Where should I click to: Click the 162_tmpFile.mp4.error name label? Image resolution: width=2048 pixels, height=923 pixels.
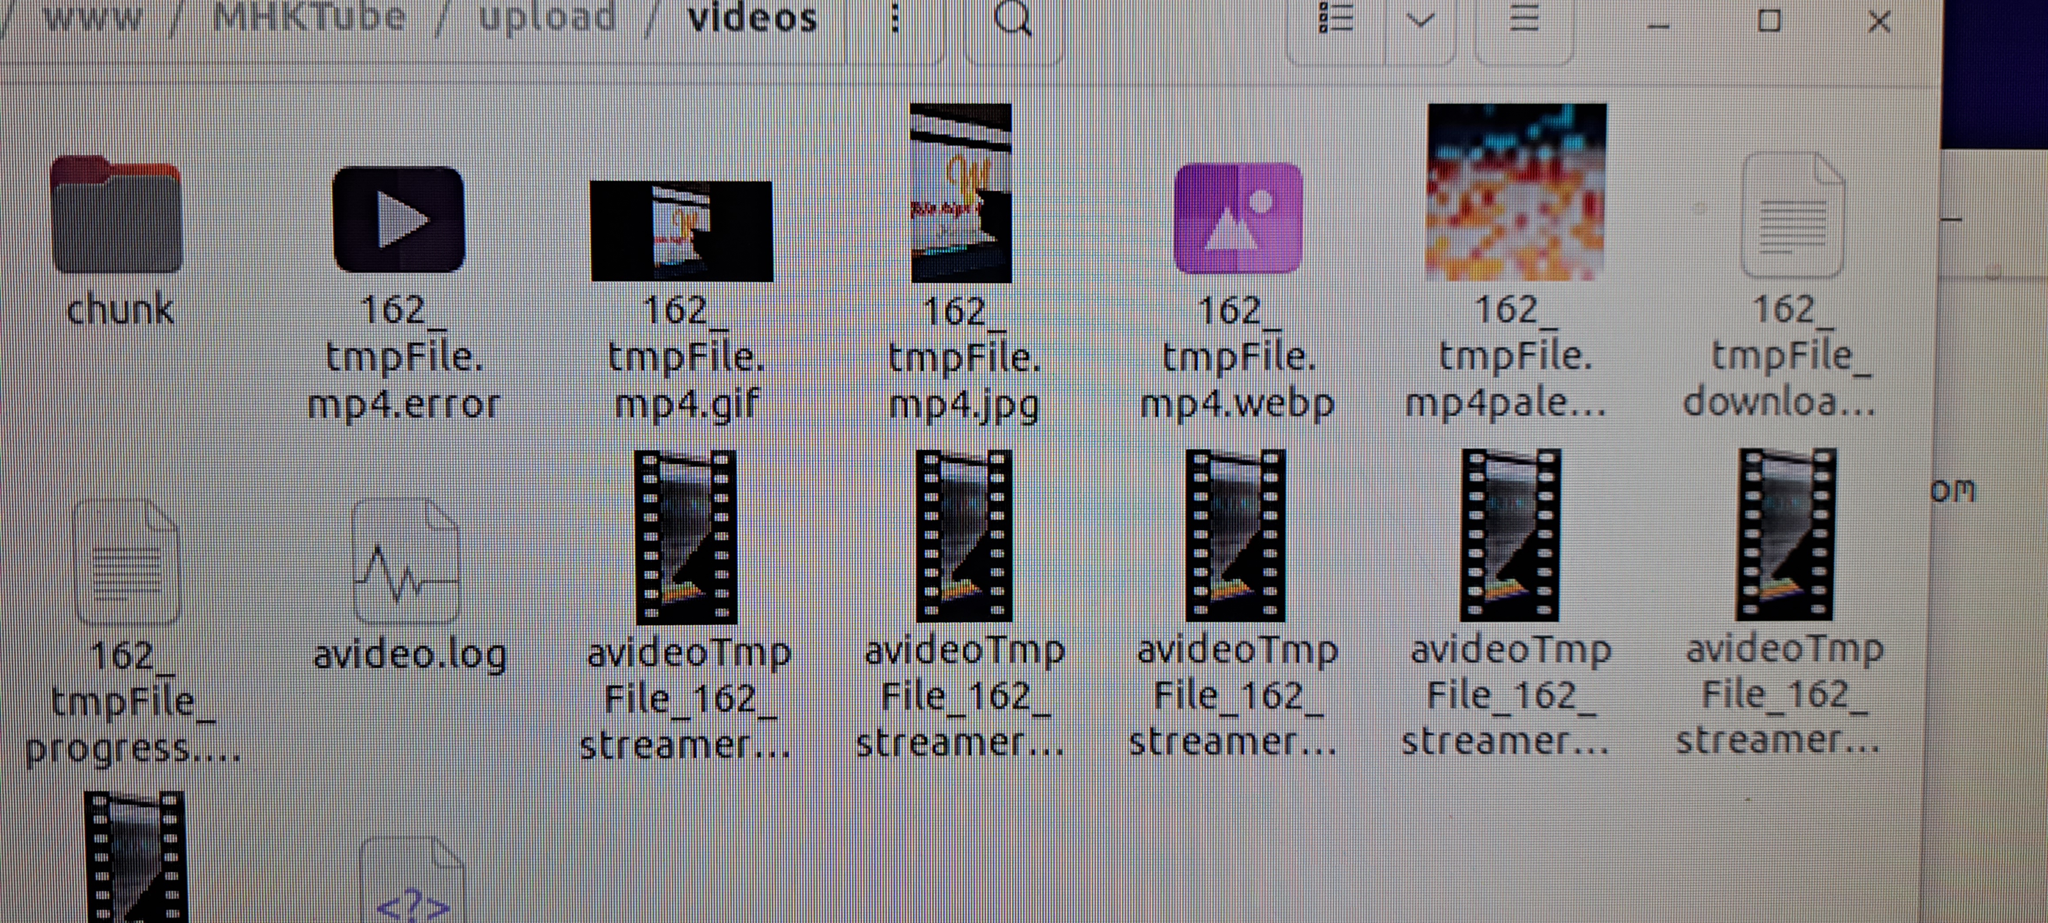(404, 357)
